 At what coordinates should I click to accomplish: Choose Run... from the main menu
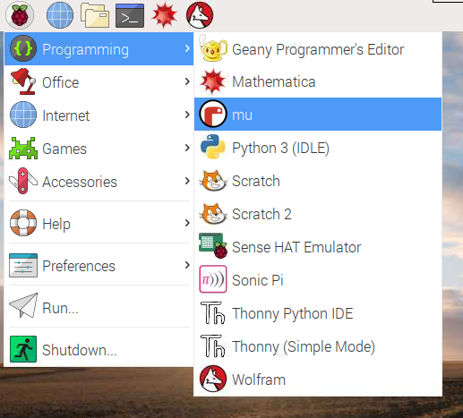pyautogui.click(x=99, y=307)
